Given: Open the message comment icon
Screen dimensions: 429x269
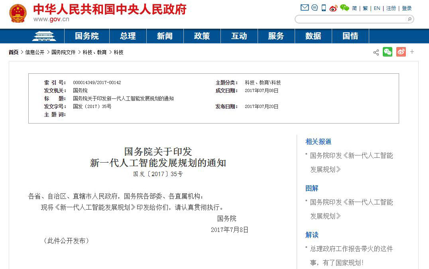Looking at the screenshot, I should (315, 7).
